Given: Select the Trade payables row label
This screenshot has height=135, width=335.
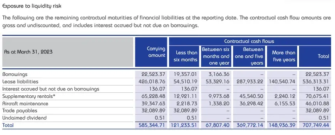Looking at the screenshot, I should coord(20,111).
